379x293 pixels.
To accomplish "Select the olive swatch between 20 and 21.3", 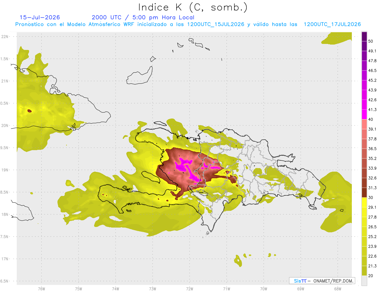I will point(364,271).
